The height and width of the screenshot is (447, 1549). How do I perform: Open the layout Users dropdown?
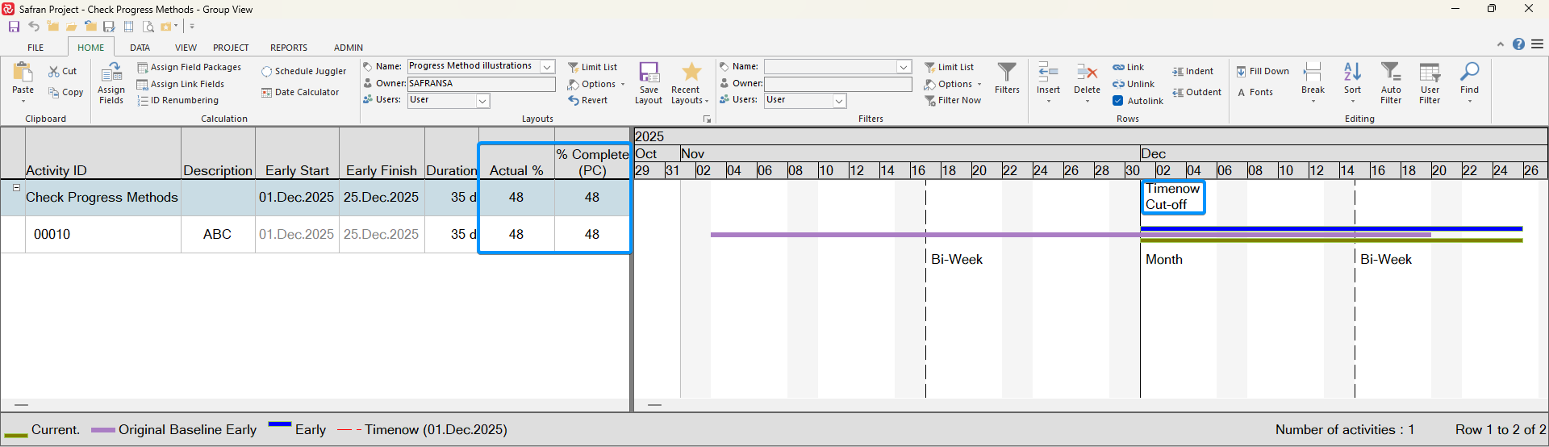[x=482, y=101]
